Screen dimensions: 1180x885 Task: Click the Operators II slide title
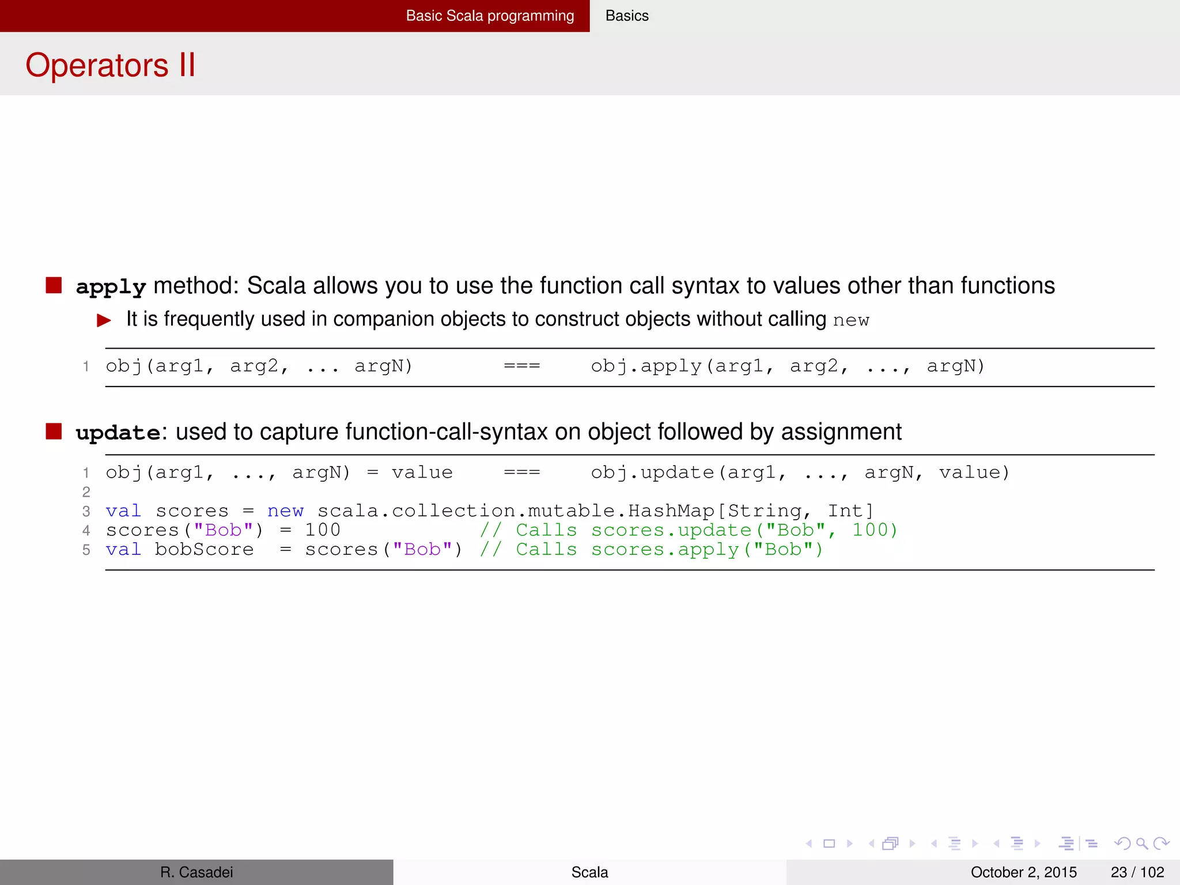(x=111, y=65)
